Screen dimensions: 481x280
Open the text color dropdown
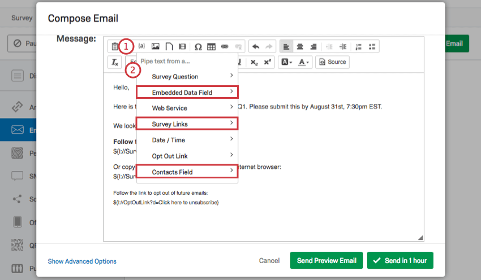coord(304,62)
